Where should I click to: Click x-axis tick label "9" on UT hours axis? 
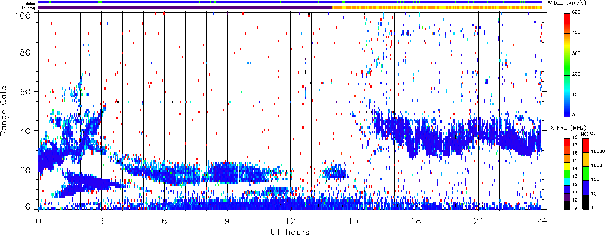click(227, 221)
